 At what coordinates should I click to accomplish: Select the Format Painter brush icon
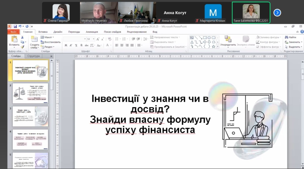22,47
